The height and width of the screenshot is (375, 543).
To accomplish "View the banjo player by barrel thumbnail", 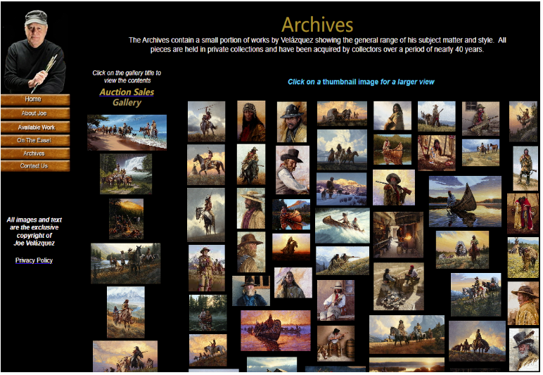I will pyautogui.click(x=335, y=343).
